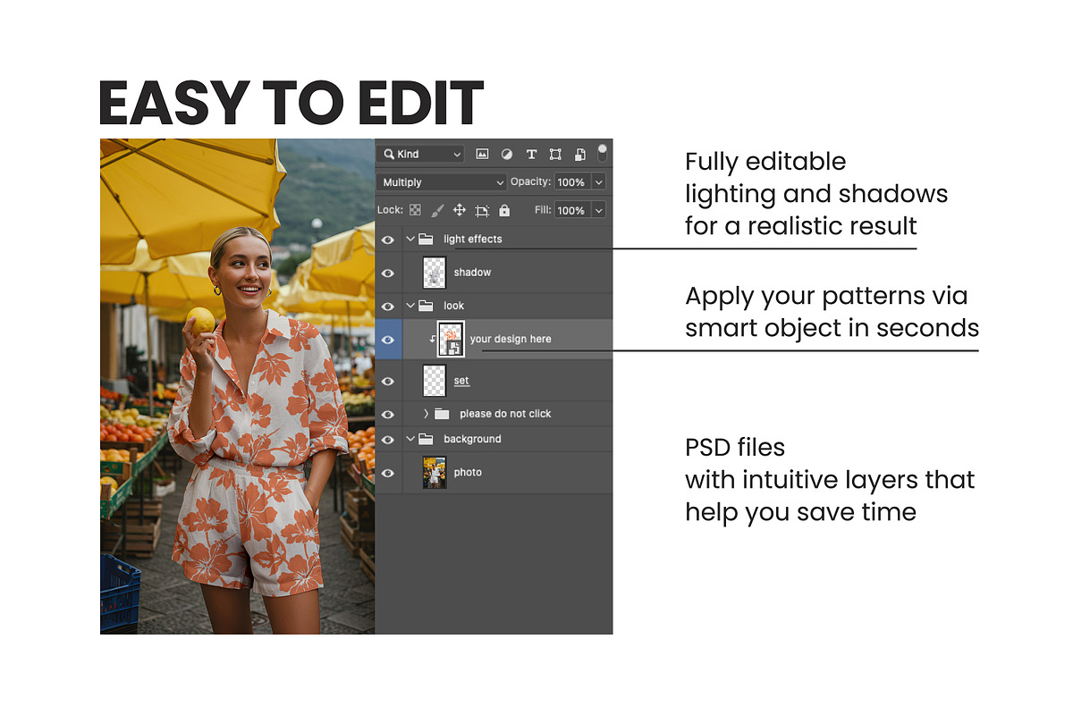Viewport: 1073px width, 715px height.
Task: Select the set layer thumbnail
Action: coord(434,381)
